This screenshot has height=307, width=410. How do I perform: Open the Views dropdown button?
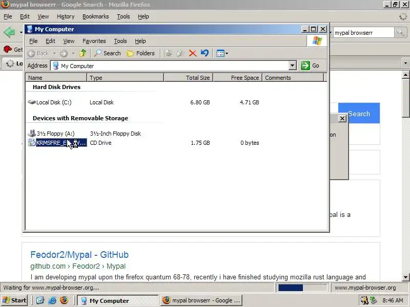pos(222,53)
